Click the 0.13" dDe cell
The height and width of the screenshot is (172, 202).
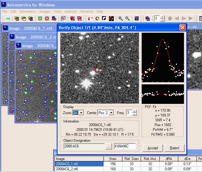[187, 164]
